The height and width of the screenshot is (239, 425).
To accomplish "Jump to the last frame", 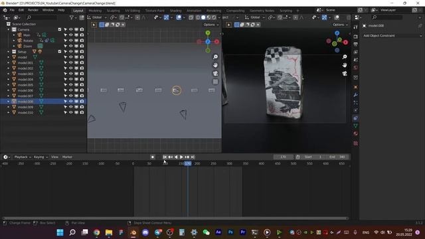I will (193, 157).
